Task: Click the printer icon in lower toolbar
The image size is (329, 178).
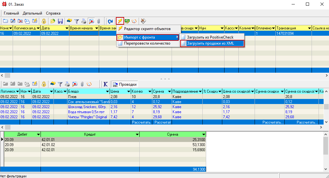Action: [67, 84]
